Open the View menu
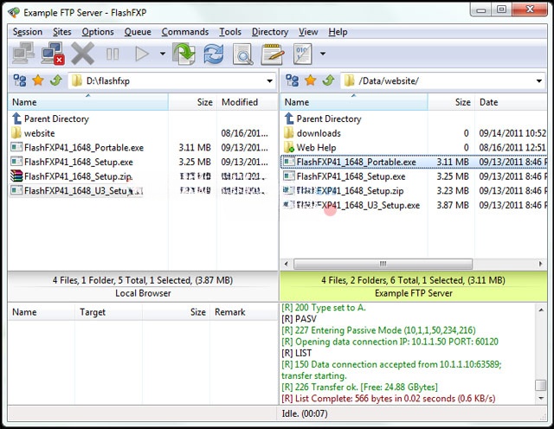The image size is (554, 429). [308, 32]
